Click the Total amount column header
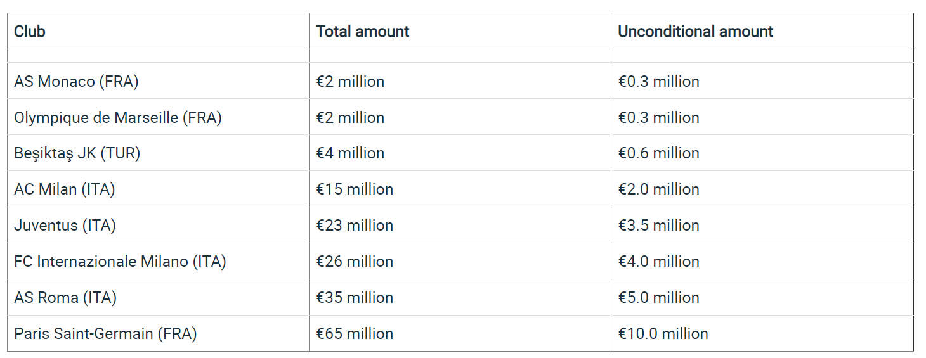This screenshot has width=926, height=358. (x=460, y=31)
